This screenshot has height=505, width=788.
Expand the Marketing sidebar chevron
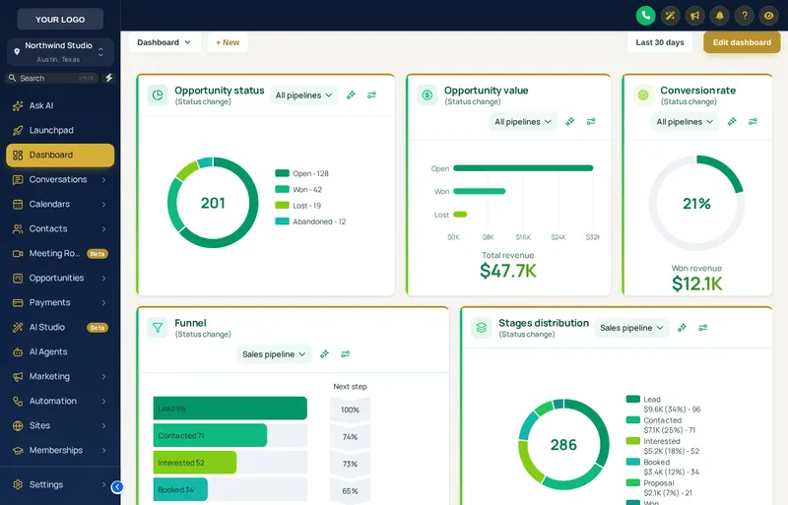tap(104, 376)
